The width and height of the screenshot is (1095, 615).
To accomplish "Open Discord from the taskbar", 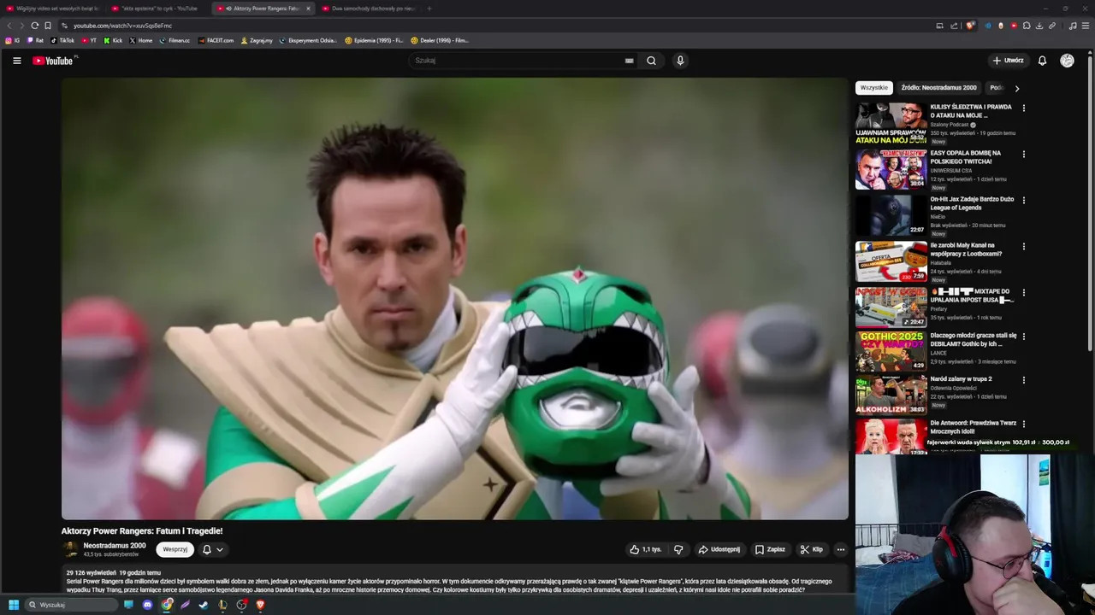I will click(x=147, y=605).
